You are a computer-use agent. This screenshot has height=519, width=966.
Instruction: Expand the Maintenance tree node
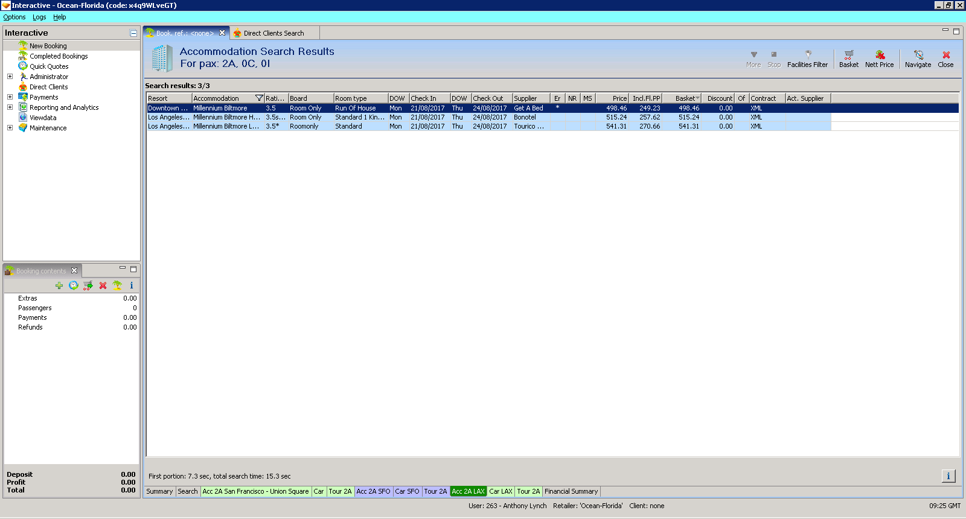click(x=10, y=128)
